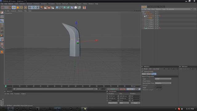Select the Scale tool in the toolbar
197x111 pixels.
pyautogui.click(x=18, y=7)
